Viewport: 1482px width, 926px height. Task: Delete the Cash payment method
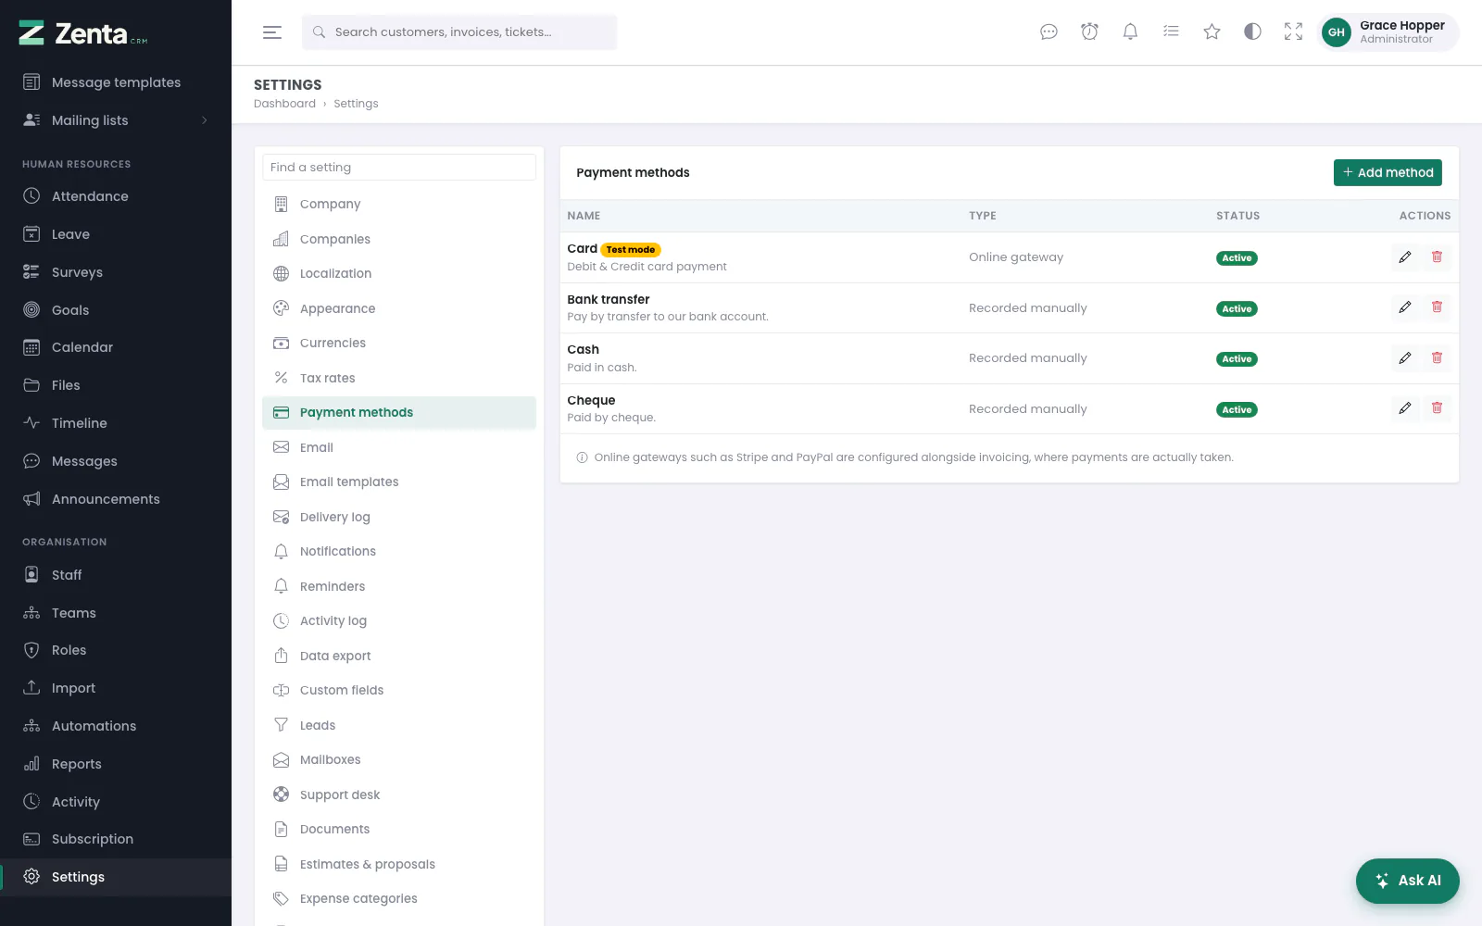1437,357
